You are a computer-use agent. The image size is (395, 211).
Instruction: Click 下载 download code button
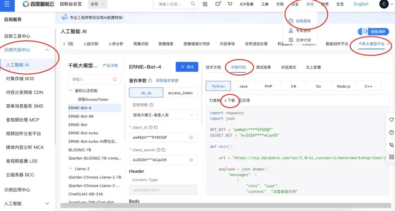[x=229, y=100]
